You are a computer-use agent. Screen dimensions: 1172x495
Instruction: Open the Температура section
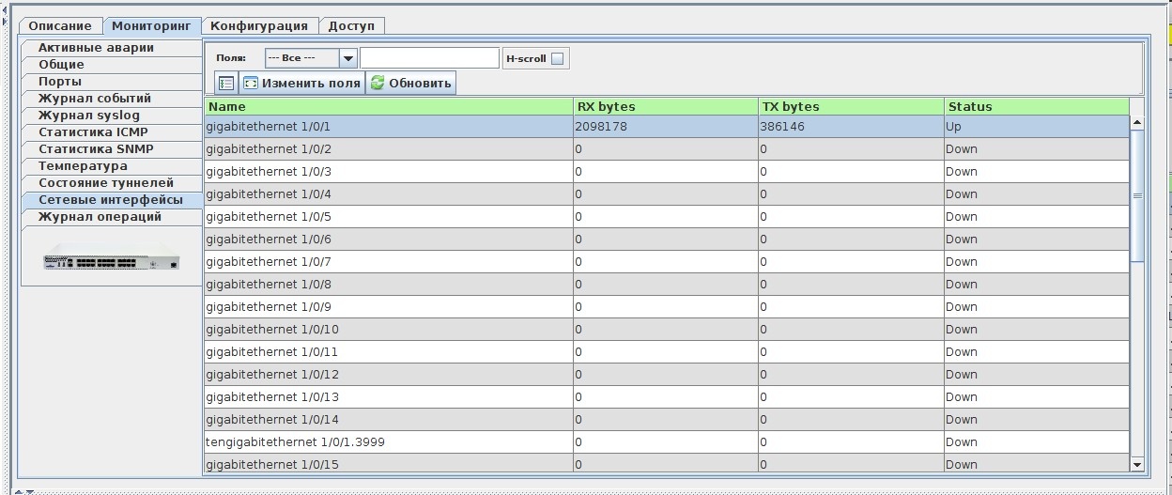[x=83, y=166]
